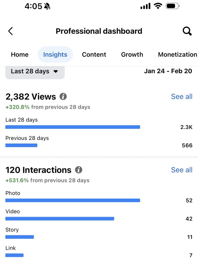The width and height of the screenshot is (198, 262).
Task: Tap the battery icon in status bar
Action: 173,6
